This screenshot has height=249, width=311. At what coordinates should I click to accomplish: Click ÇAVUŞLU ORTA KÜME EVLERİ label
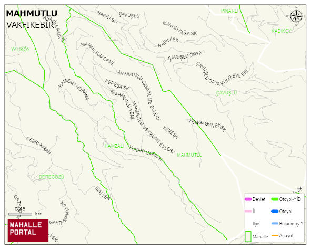click(221, 76)
